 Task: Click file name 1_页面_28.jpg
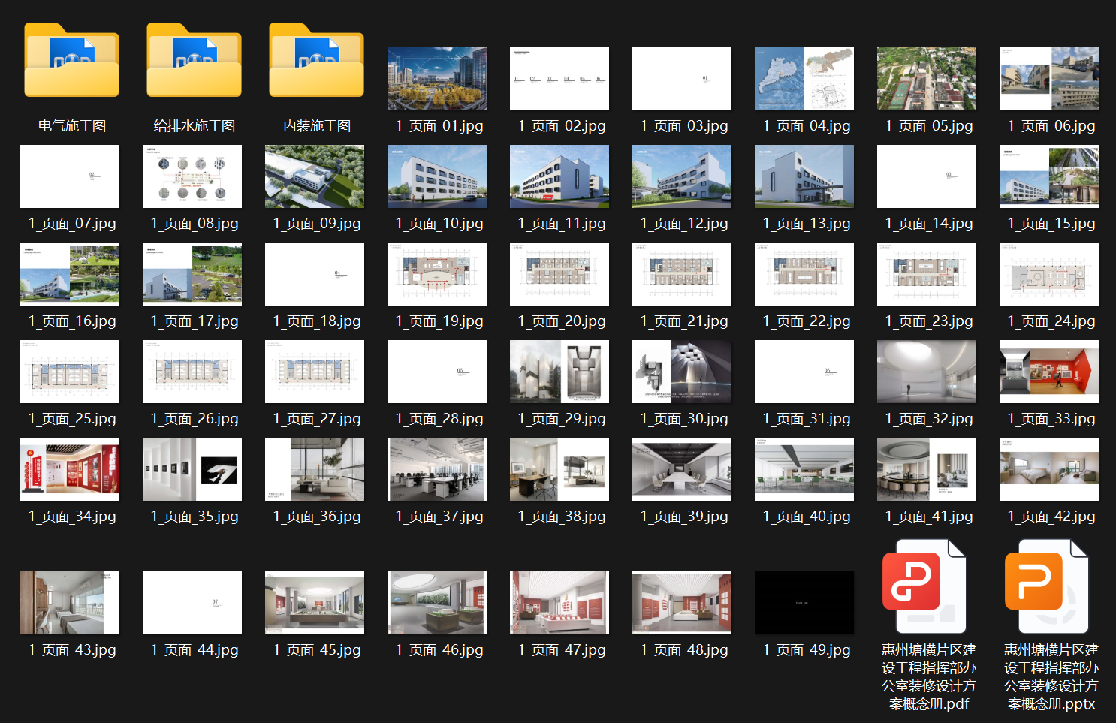pyautogui.click(x=439, y=419)
